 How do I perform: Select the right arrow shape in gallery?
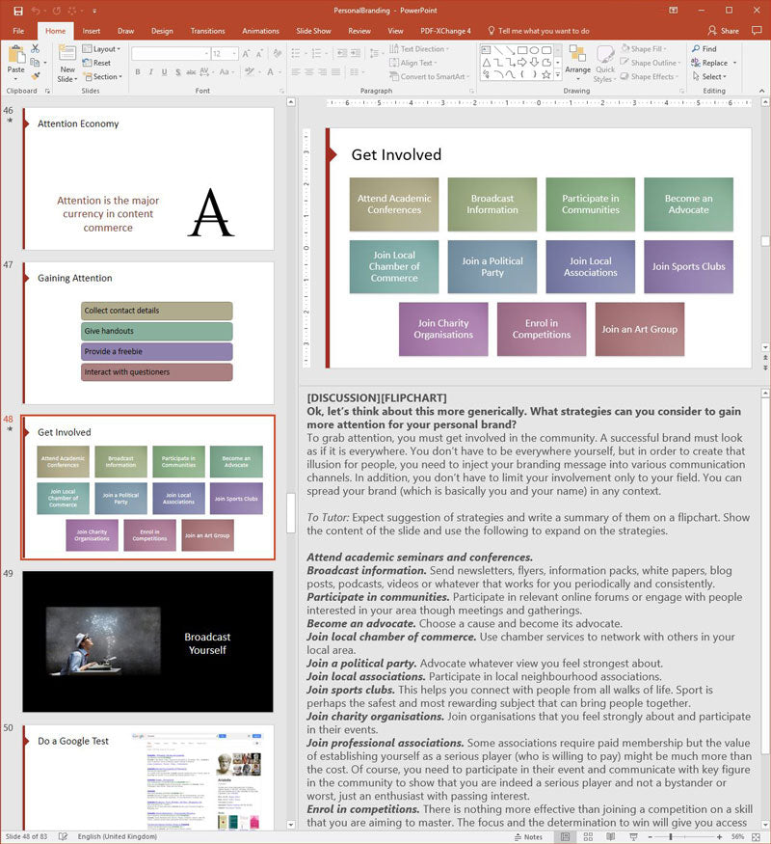pyautogui.click(x=521, y=63)
